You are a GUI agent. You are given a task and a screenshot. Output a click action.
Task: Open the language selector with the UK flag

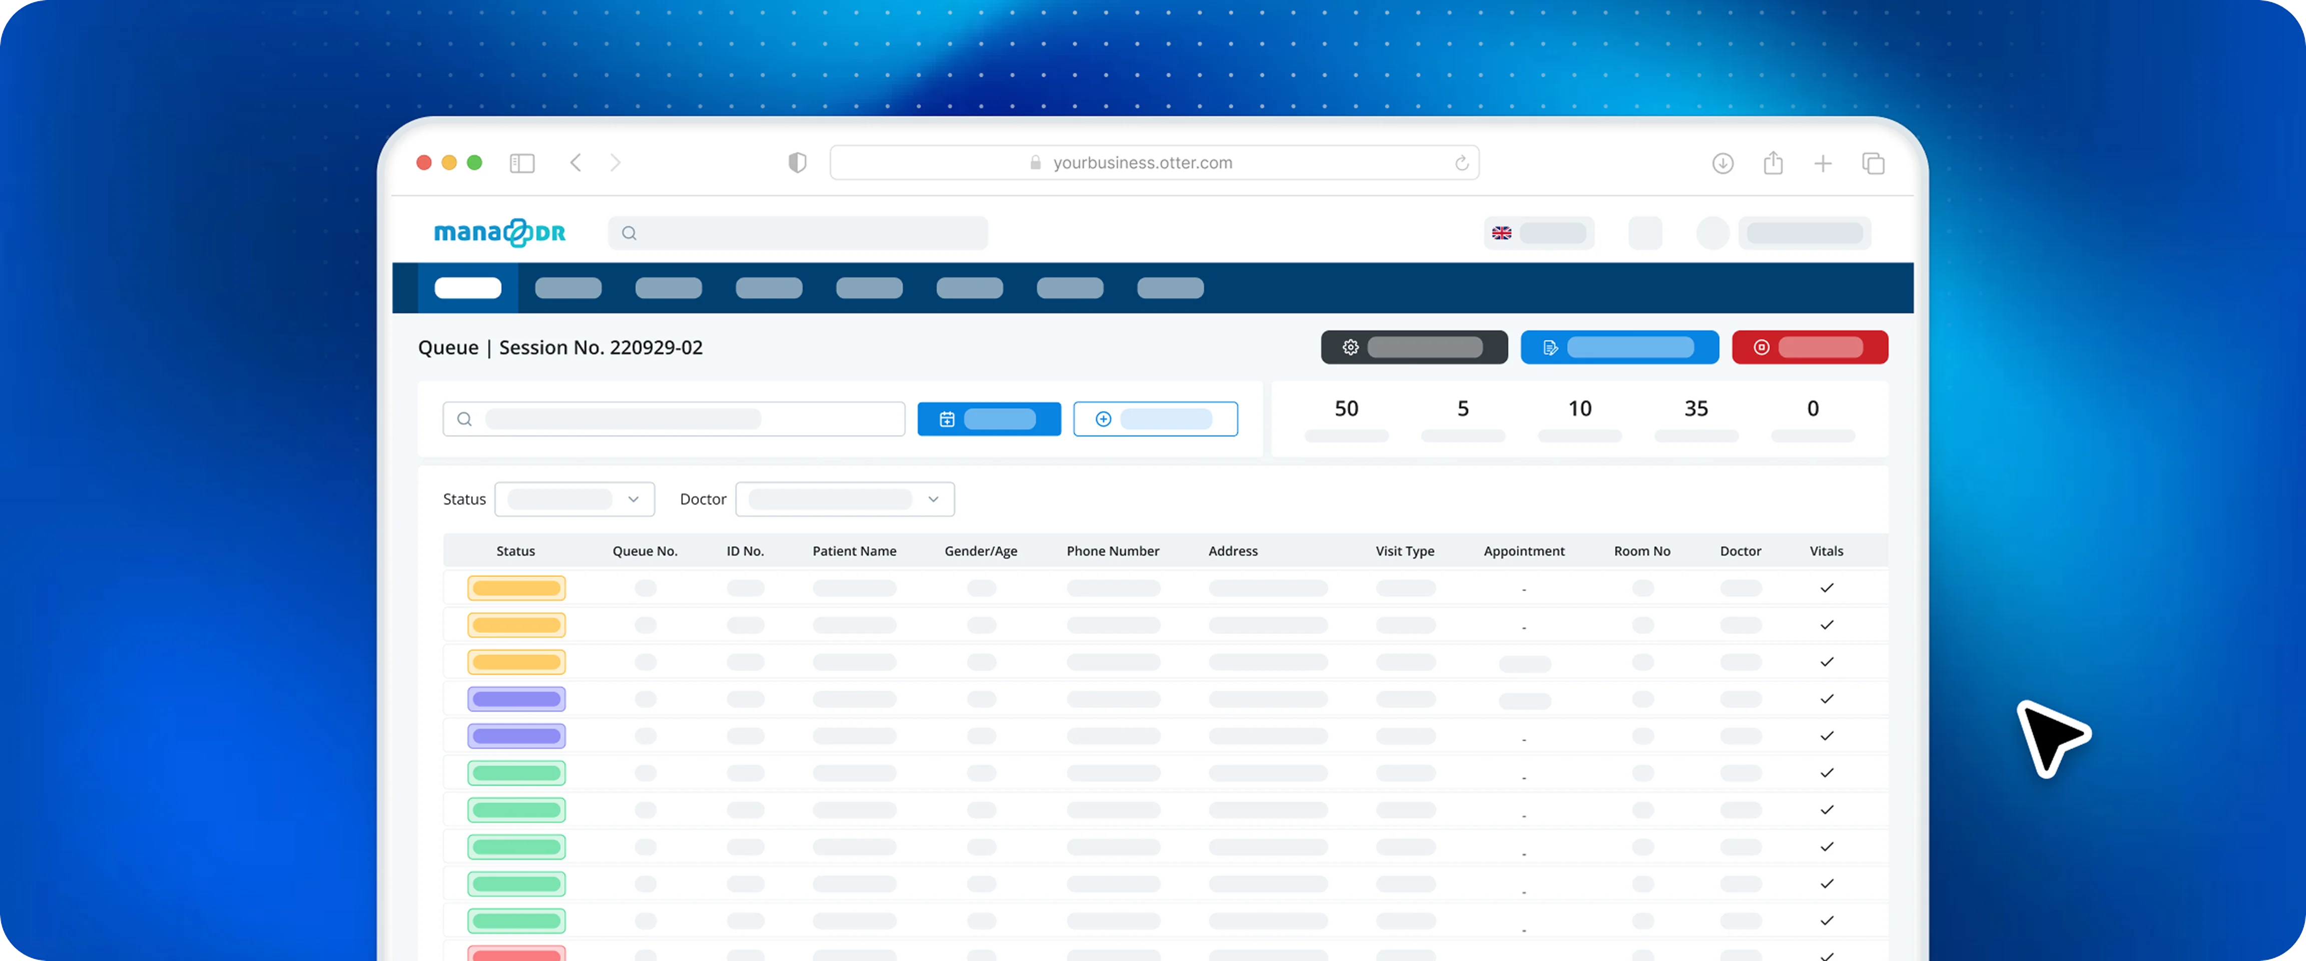[1538, 233]
